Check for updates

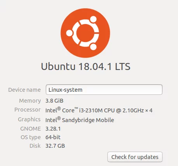[x=135, y=157]
